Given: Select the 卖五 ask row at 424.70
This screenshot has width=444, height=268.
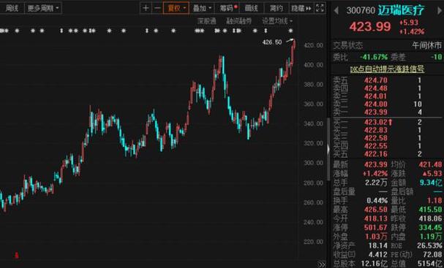Looking at the screenshot, I should tap(388, 80).
